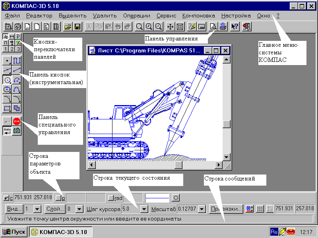This screenshot has height=238, width=318.
Task: Select the circle drawing tool
Action: click(7, 80)
